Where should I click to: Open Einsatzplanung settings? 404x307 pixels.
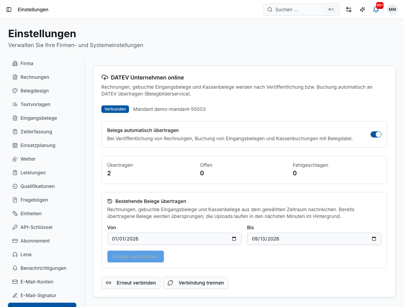pos(42,145)
